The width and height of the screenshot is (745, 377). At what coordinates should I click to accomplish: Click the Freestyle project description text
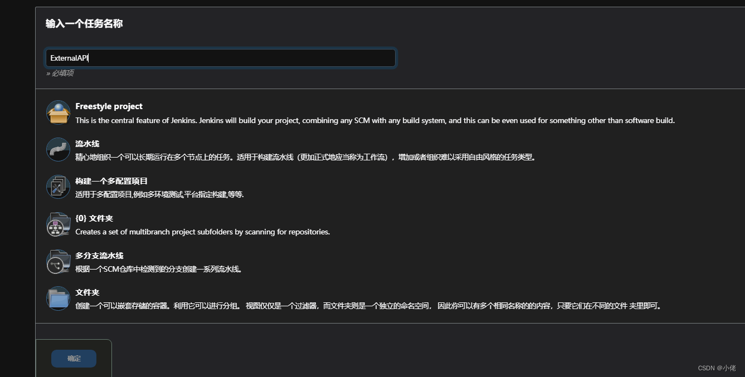(375, 120)
